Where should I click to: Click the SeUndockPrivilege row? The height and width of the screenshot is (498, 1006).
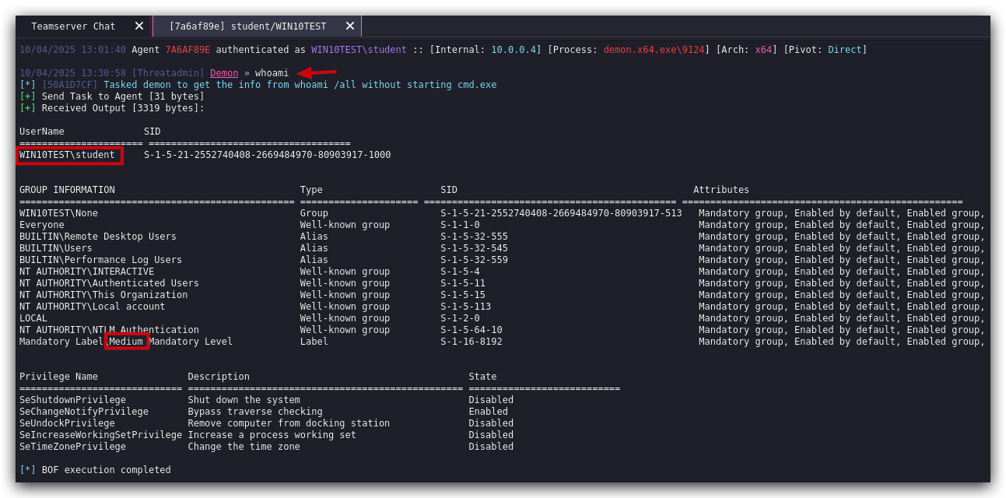(266, 423)
